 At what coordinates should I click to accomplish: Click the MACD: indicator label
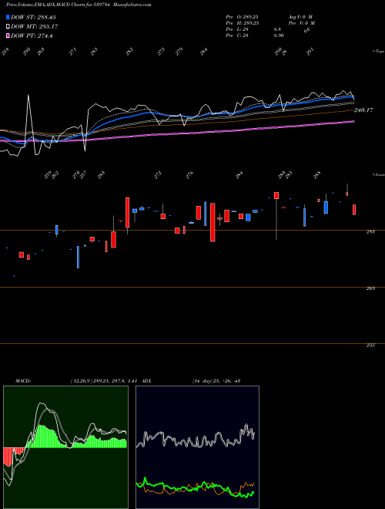[x=22, y=380]
